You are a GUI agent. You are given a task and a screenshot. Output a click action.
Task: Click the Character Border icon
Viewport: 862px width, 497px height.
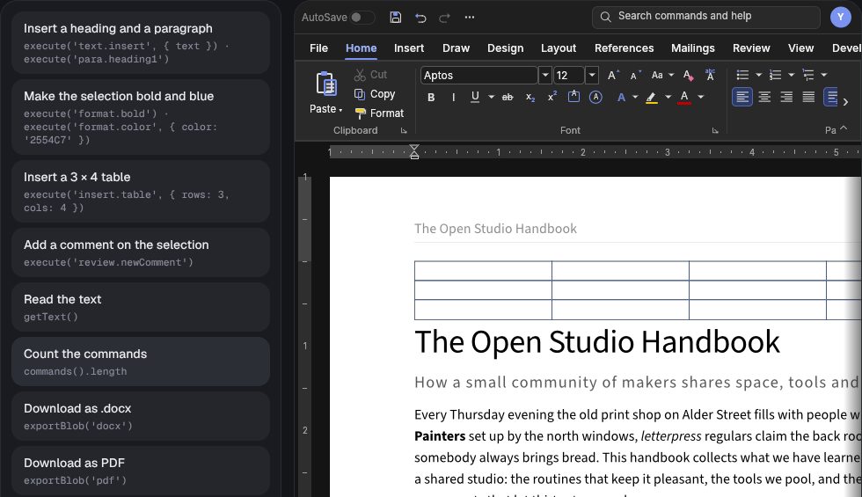[573, 97]
